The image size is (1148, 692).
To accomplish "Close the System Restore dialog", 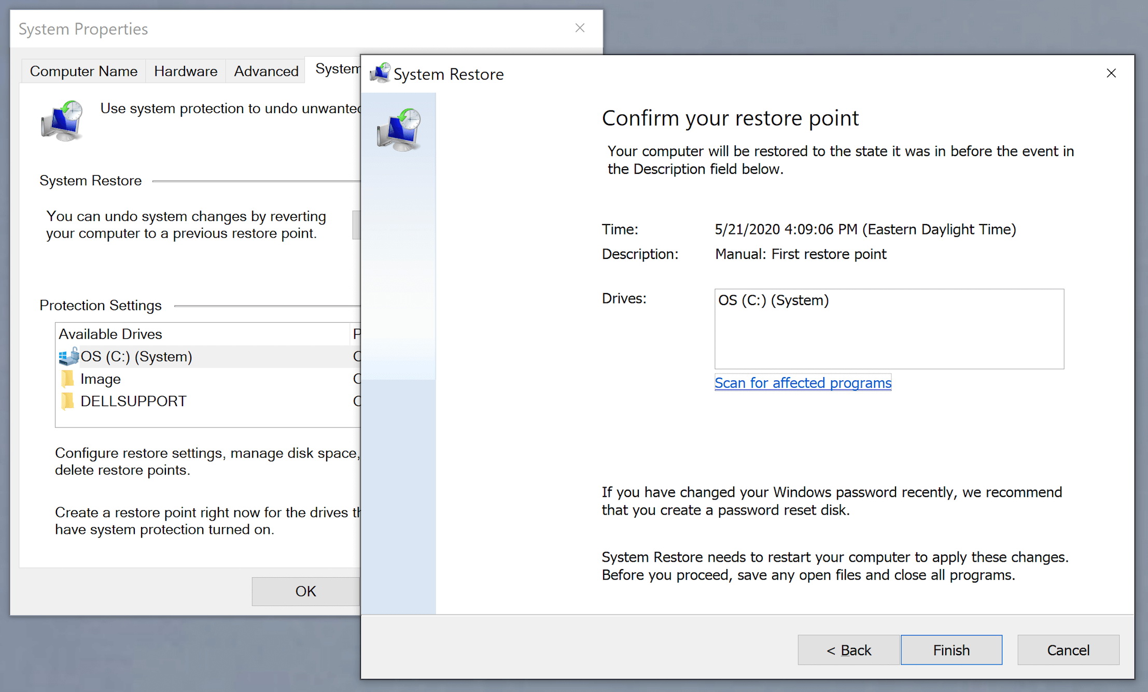I will (x=1111, y=73).
